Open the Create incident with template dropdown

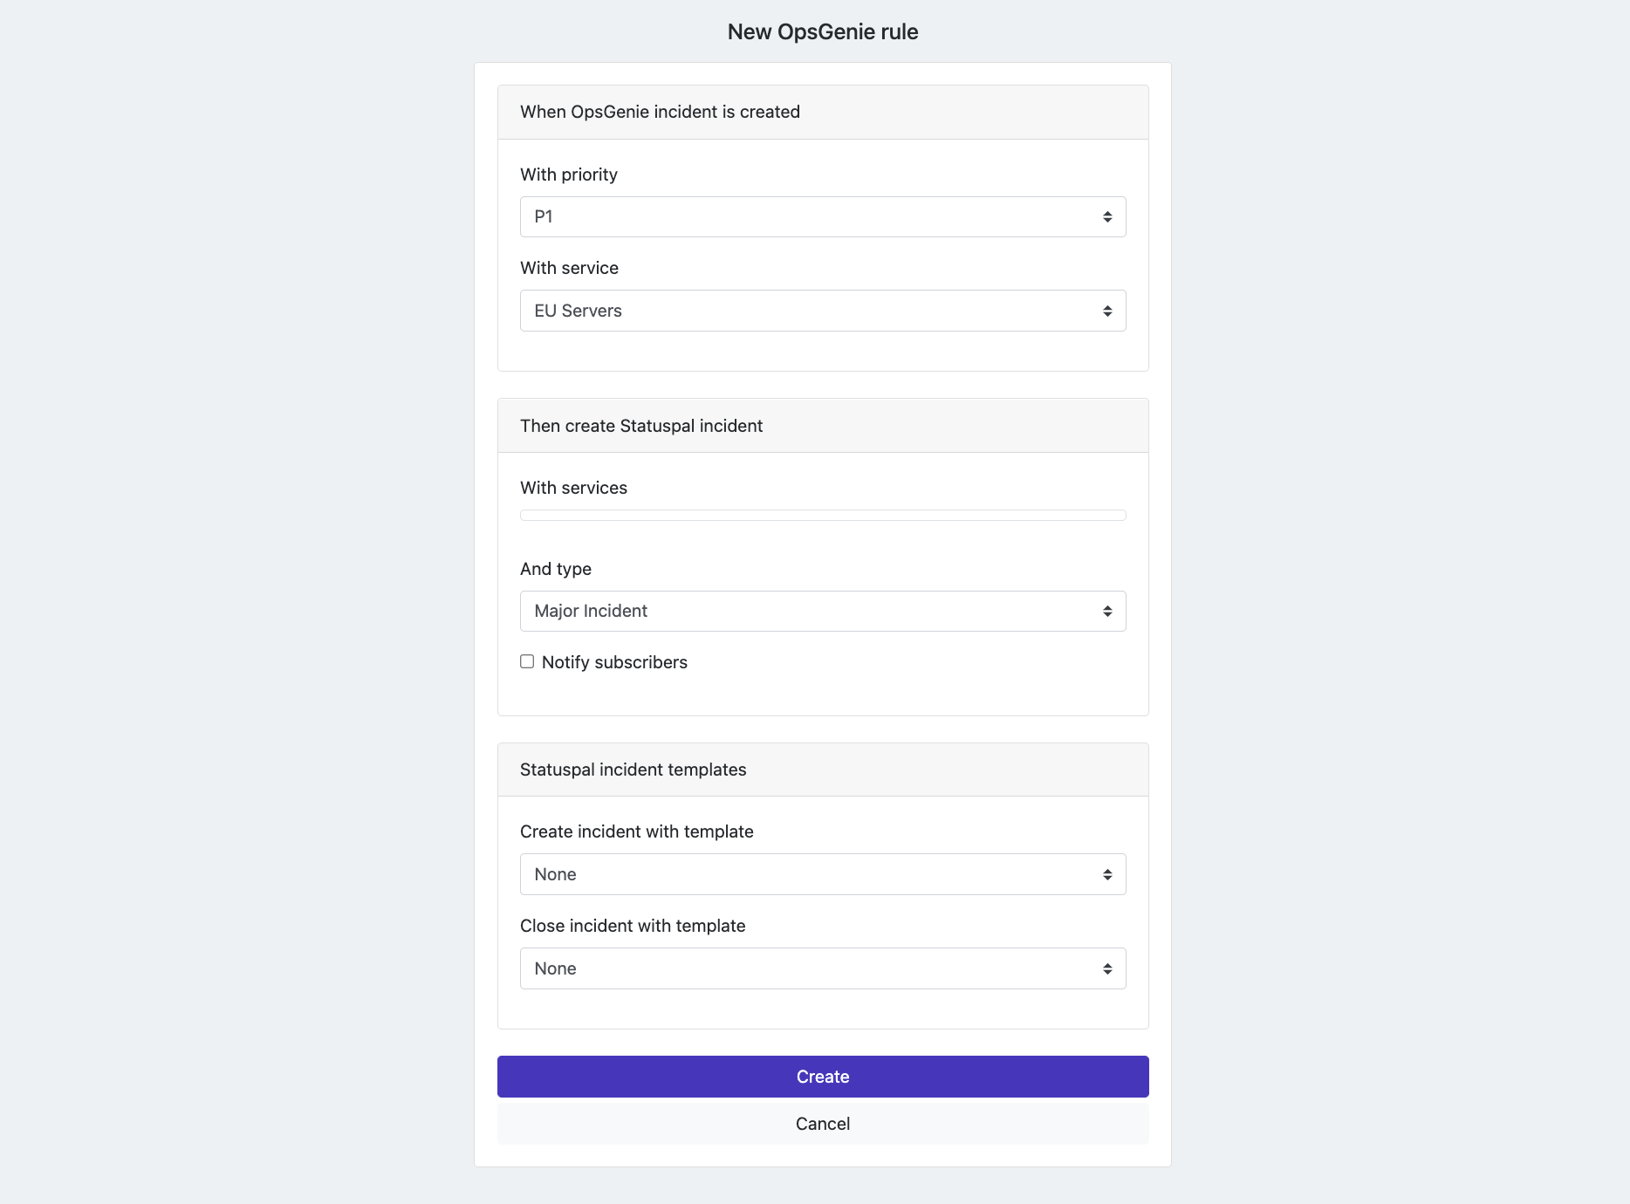pyautogui.click(x=823, y=874)
